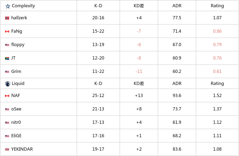Click the US flag beside oSee
Image resolution: width=239 pixels, height=156 pixels.
(x=7, y=109)
